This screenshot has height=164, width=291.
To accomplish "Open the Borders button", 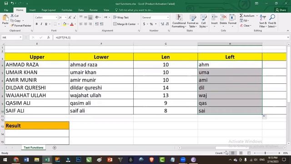I will (x=55, y=24).
